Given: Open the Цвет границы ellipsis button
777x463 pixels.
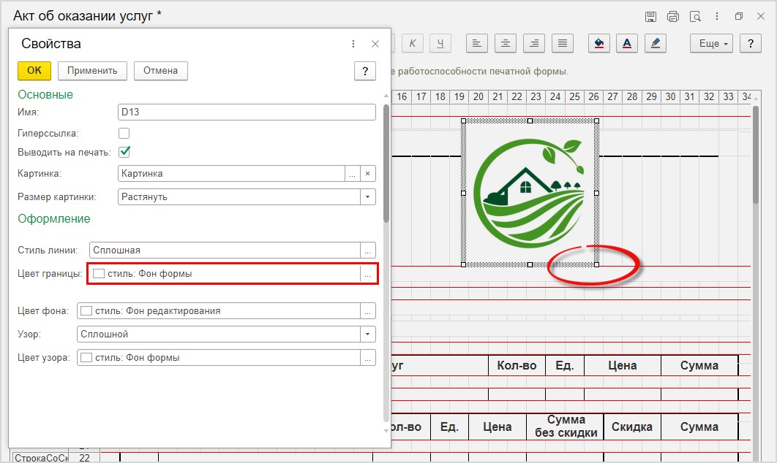Looking at the screenshot, I should point(368,274).
